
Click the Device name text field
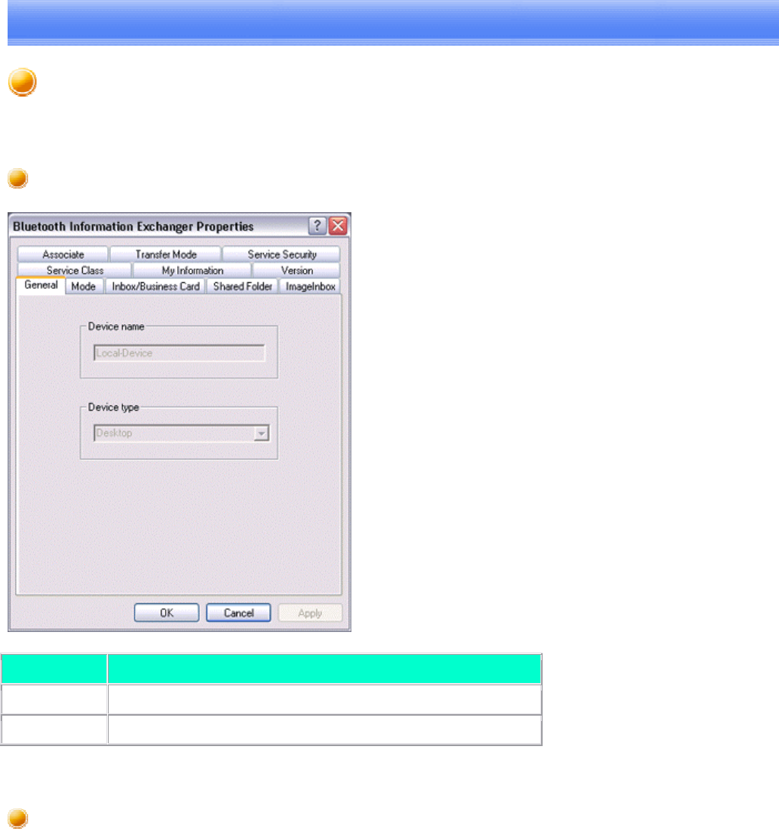(179, 353)
